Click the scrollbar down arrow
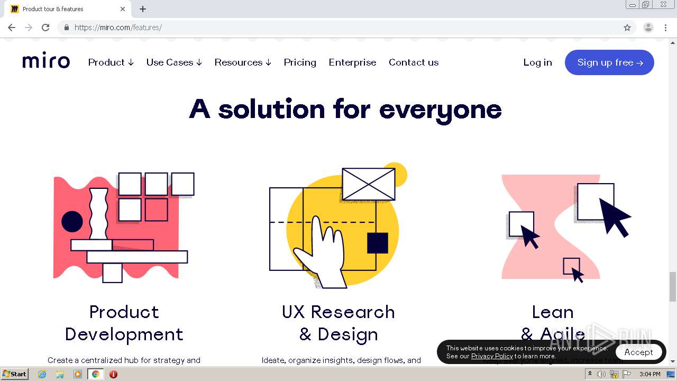Image resolution: width=677 pixels, height=381 pixels. coord(673,361)
